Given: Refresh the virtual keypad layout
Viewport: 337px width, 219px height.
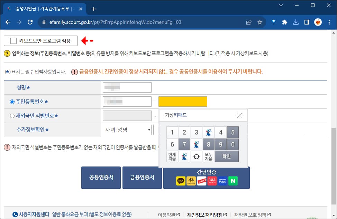Looking at the screenshot, I should [x=197, y=156].
